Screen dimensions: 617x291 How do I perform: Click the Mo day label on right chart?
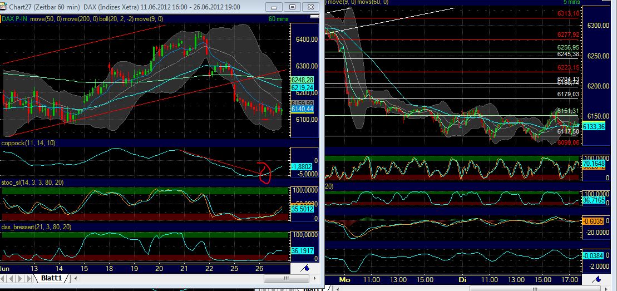345,279
